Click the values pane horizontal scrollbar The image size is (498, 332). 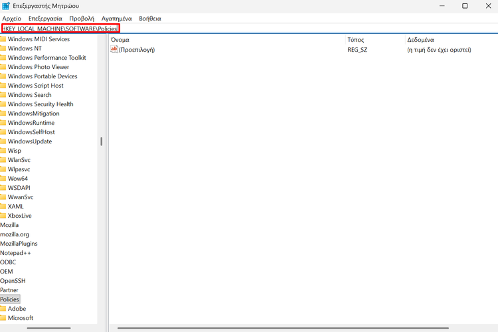(283, 328)
